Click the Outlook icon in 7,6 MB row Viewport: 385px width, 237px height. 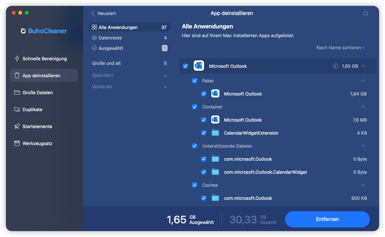pyautogui.click(x=215, y=120)
